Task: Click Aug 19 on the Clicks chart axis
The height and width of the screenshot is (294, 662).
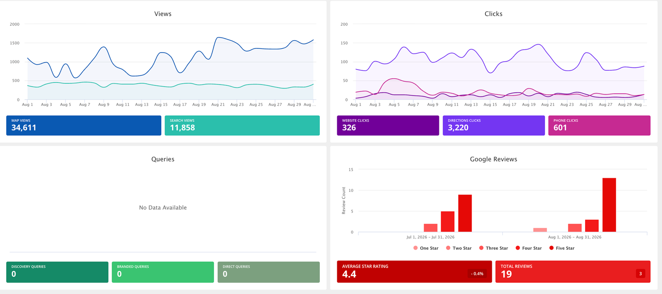Action: pyautogui.click(x=529, y=105)
